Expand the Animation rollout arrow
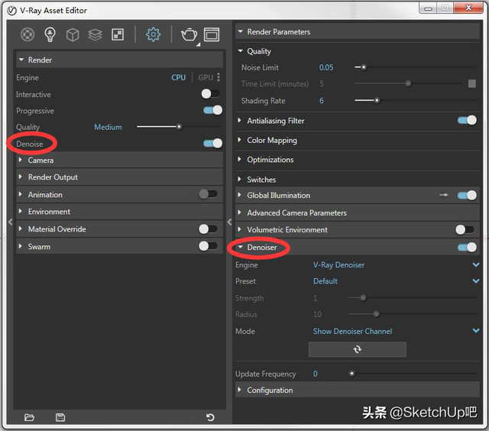This screenshot has height=431, width=489. click(21, 194)
